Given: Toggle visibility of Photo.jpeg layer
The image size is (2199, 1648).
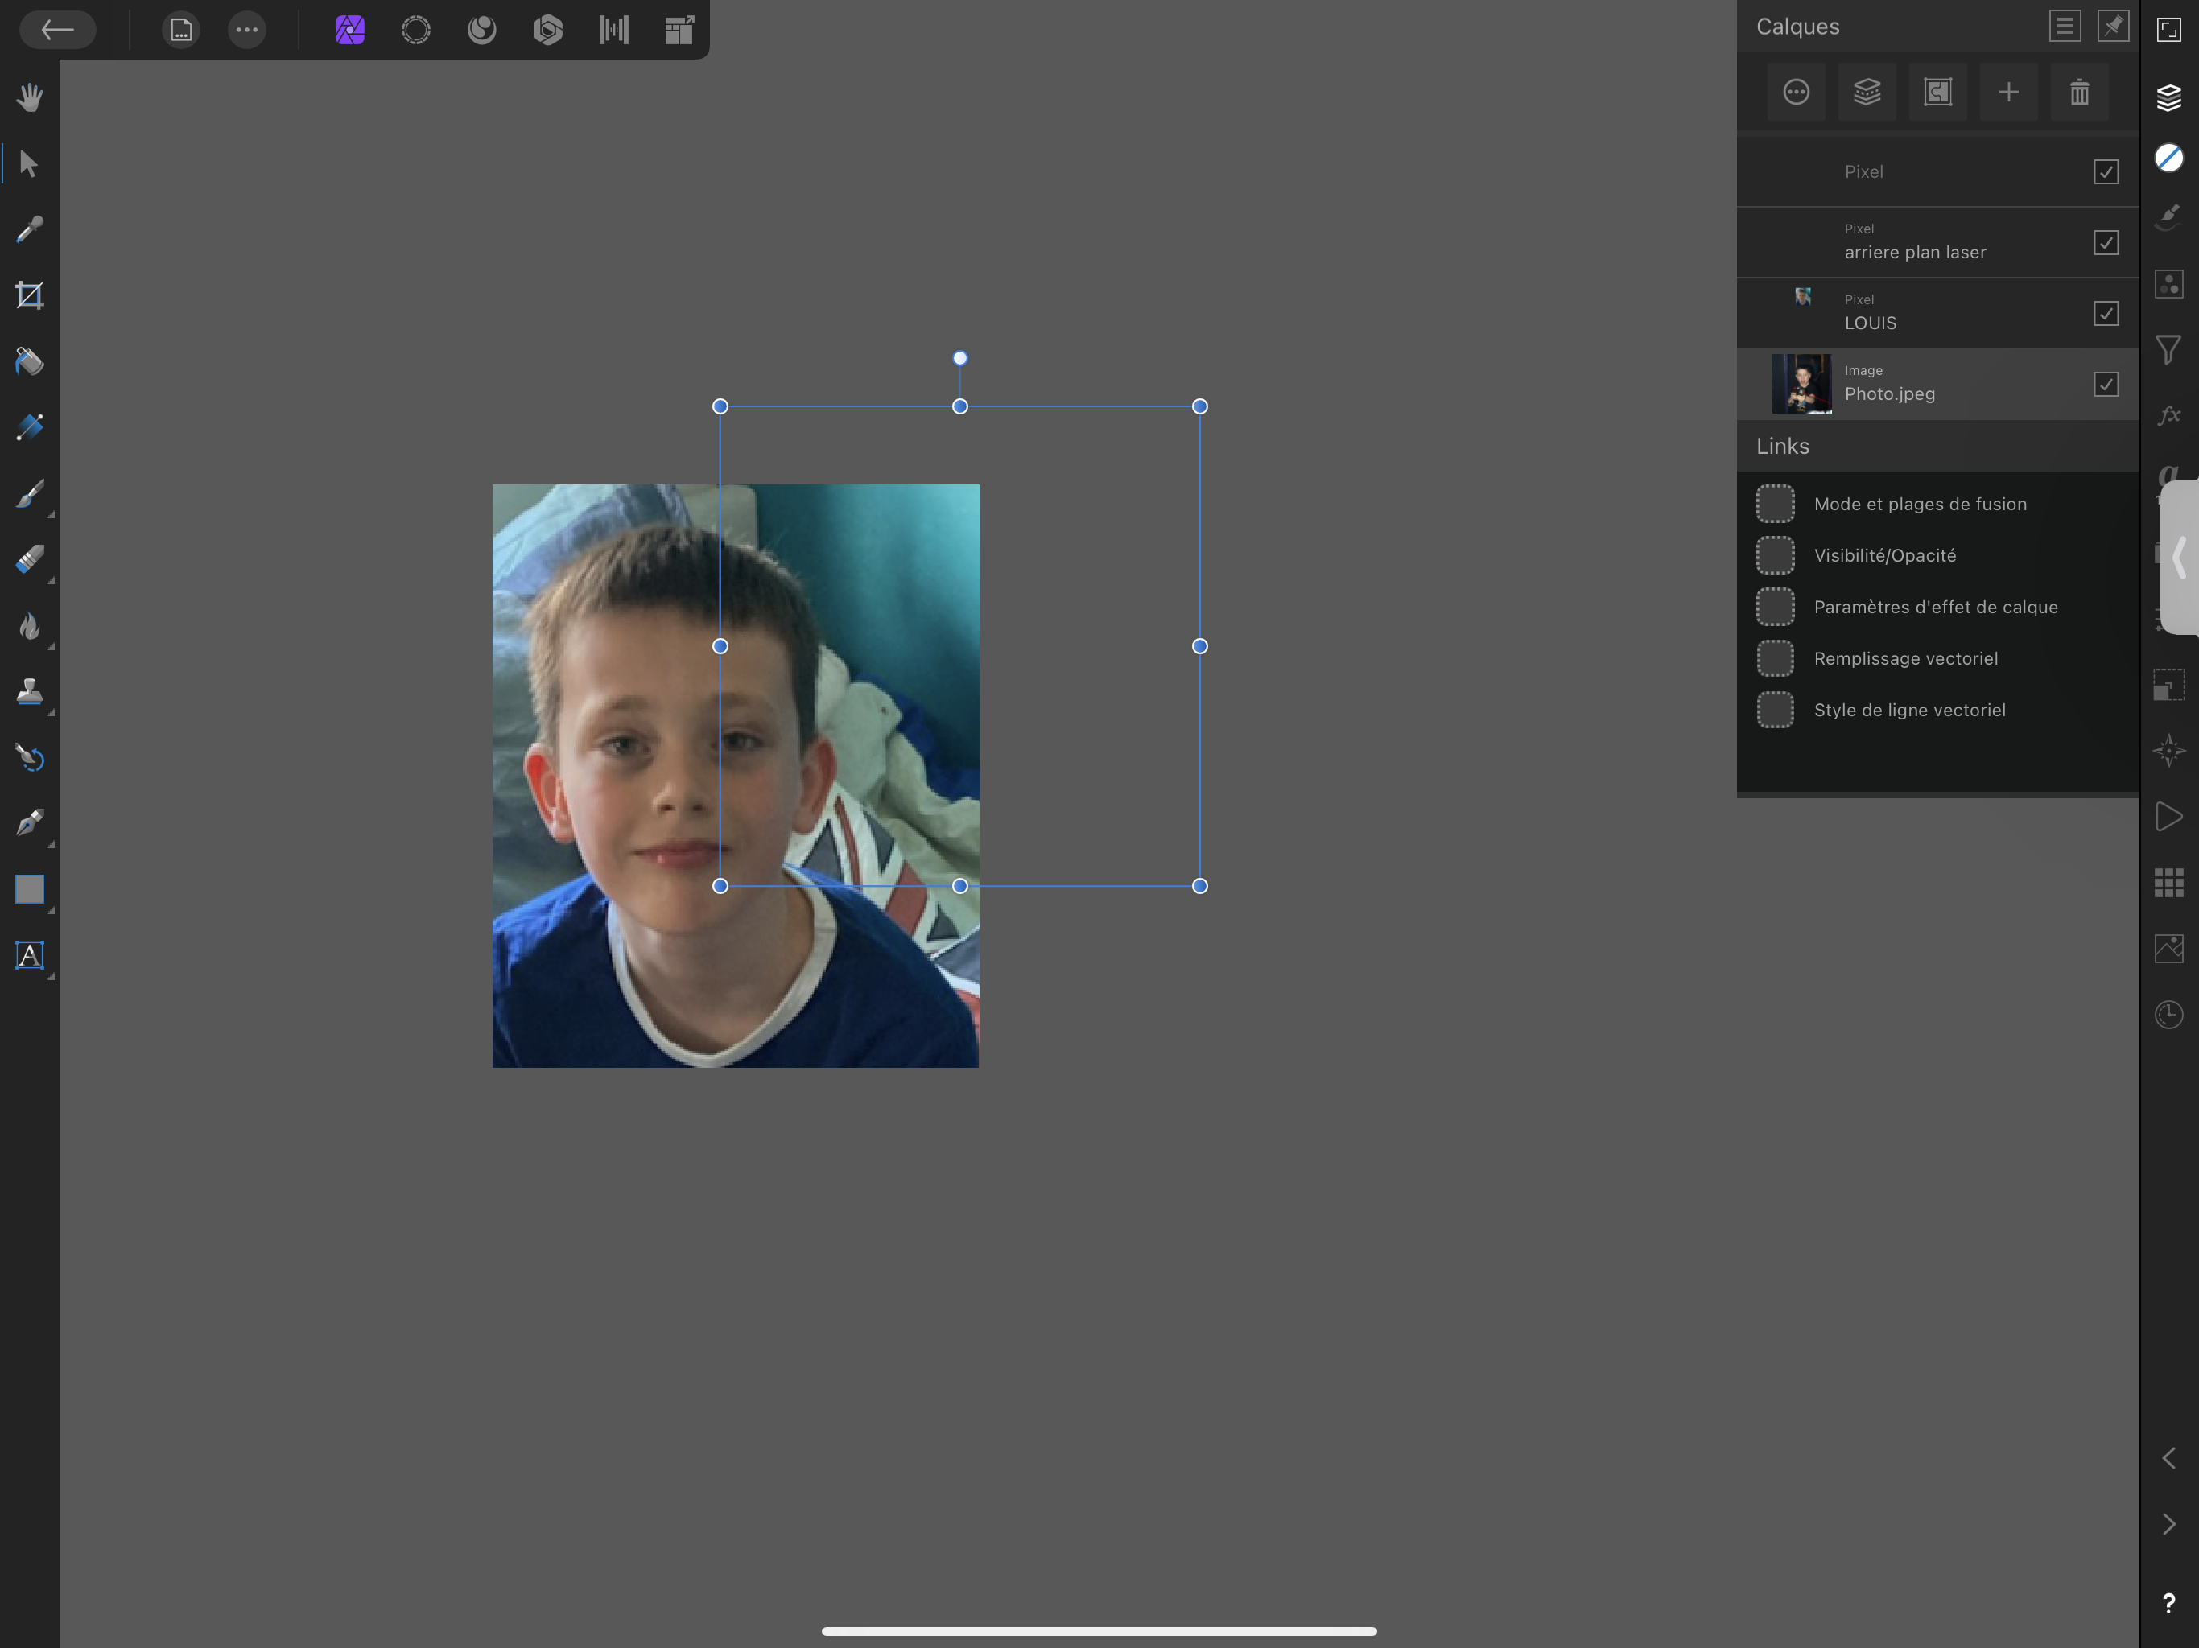Looking at the screenshot, I should [2106, 385].
